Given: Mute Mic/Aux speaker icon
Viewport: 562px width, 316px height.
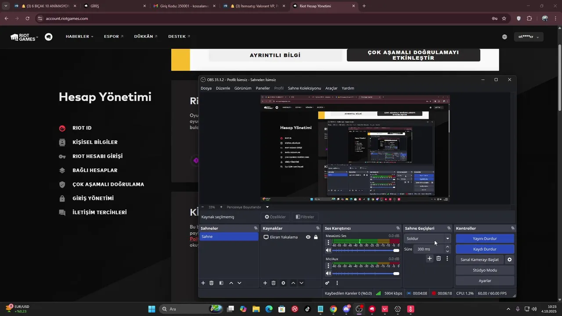Looking at the screenshot, I should 328,273.
